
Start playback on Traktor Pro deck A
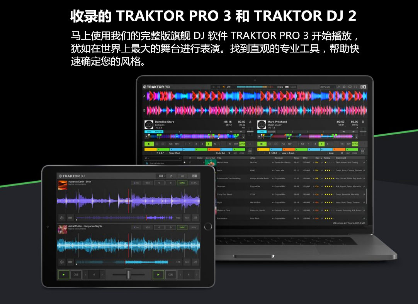(x=149, y=144)
